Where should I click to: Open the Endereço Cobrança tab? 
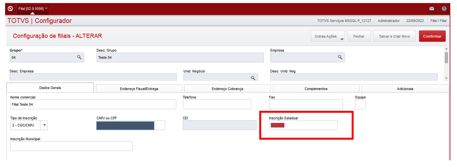[x=228, y=89]
